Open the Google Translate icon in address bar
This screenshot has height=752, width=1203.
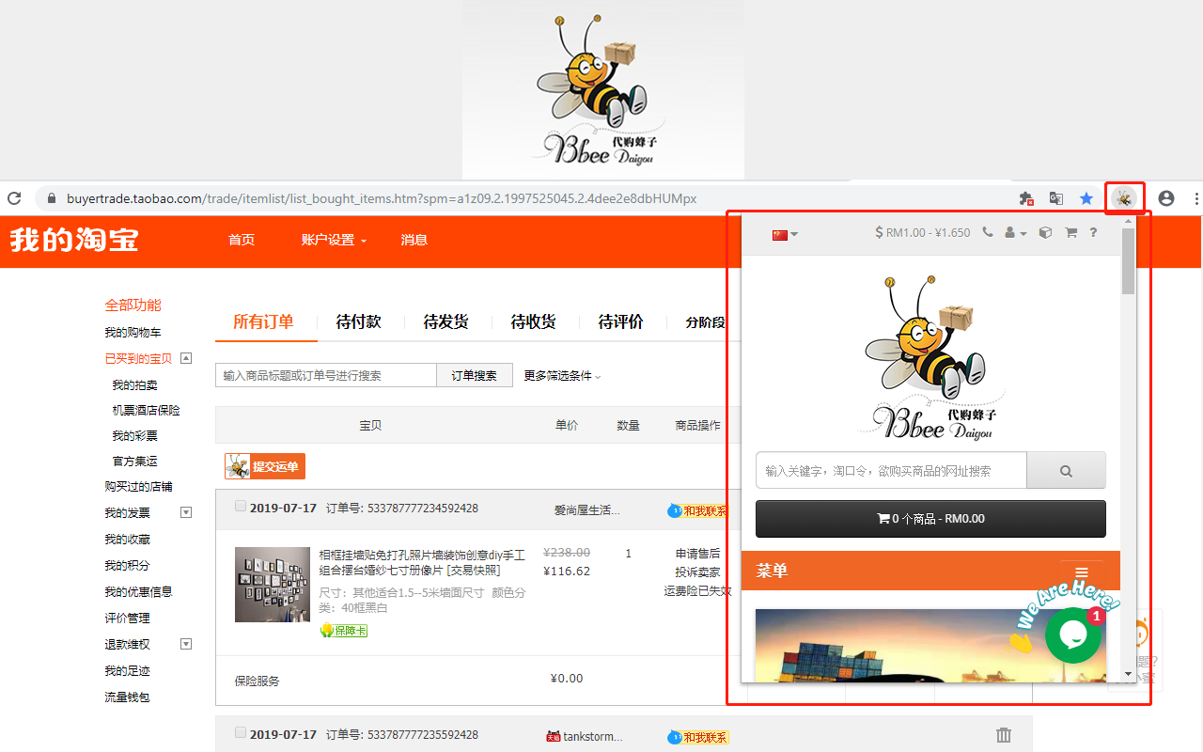tap(1056, 198)
